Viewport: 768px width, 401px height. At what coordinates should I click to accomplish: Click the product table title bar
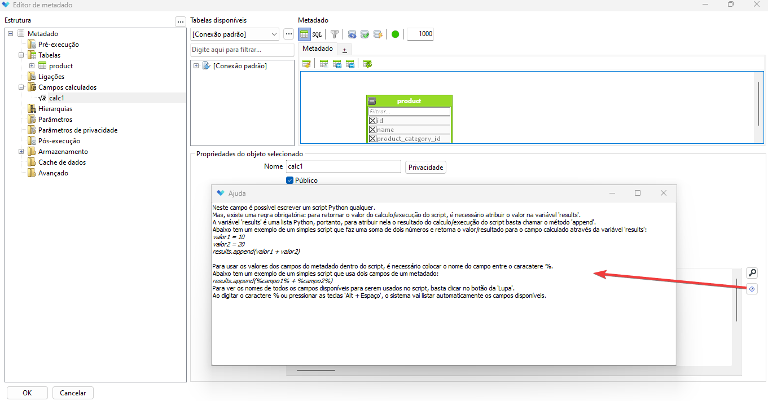click(409, 101)
